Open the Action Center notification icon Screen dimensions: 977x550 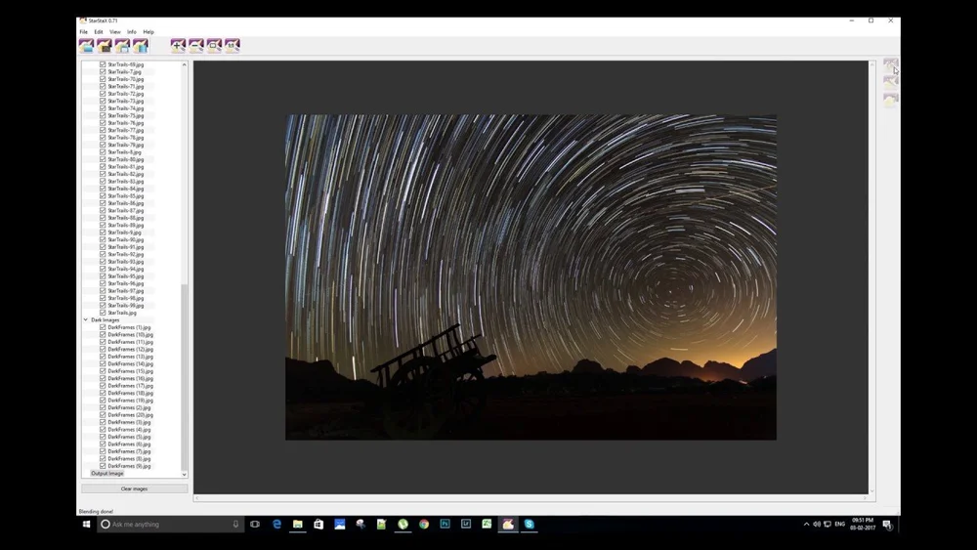[888, 525]
